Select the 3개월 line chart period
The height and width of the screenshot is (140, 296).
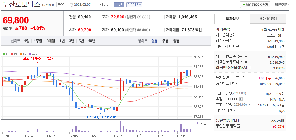(50, 41)
